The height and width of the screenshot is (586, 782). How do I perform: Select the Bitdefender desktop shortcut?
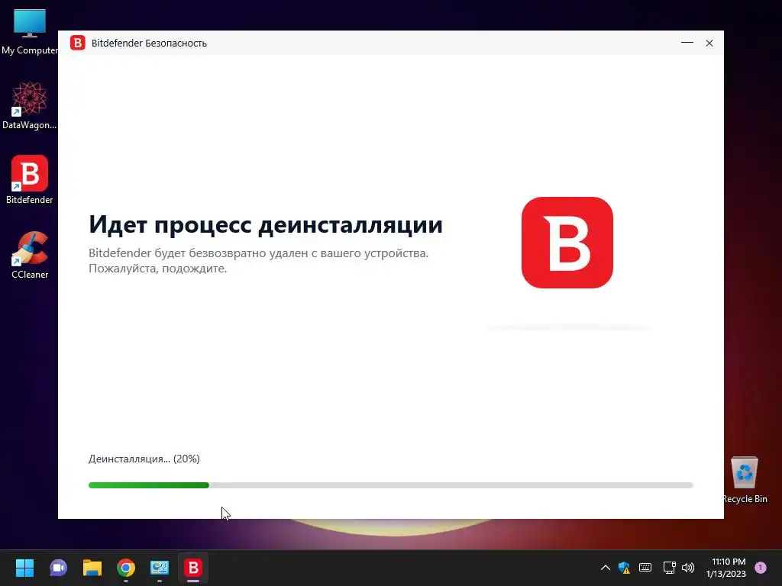[x=30, y=180]
